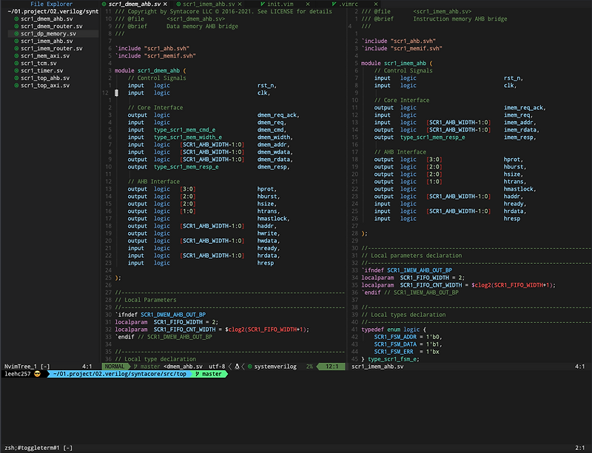Image resolution: width=592 pixels, height=453 pixels.
Task: Click the scr1_tcm.sv file icon
Action: tap(16, 63)
